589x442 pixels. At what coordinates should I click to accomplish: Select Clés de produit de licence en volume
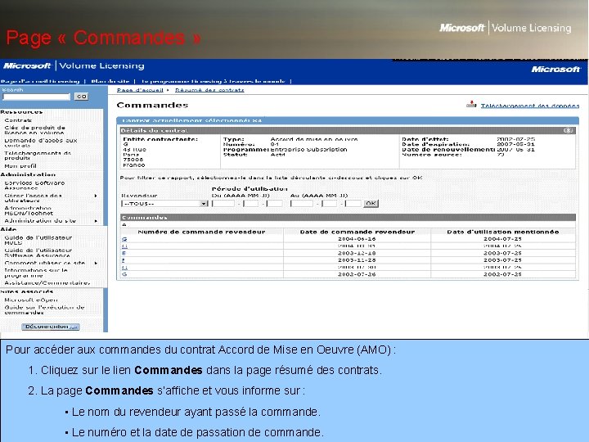[x=34, y=130]
